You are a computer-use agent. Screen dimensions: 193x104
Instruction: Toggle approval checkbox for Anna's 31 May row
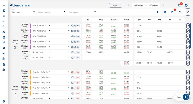click(x=188, y=58)
